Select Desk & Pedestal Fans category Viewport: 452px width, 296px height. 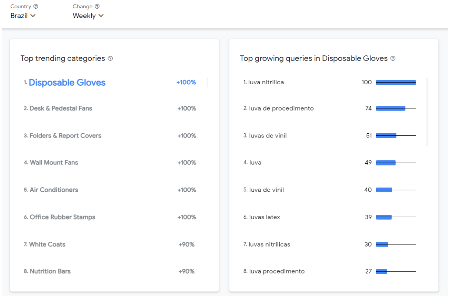(61, 108)
